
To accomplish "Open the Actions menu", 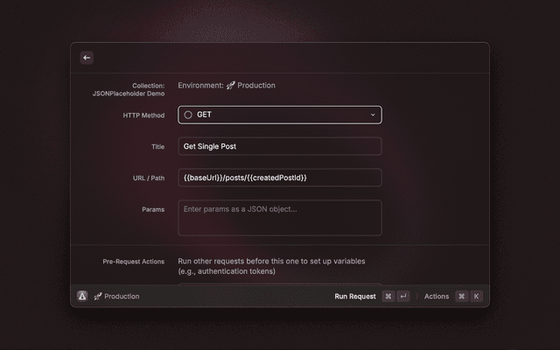I will 436,297.
